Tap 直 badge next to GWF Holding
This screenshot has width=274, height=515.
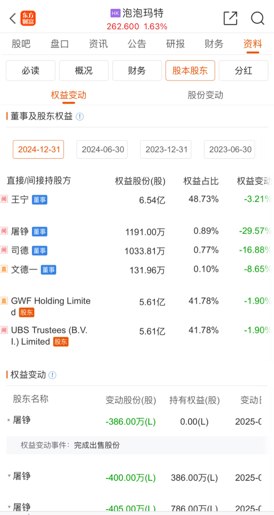[4, 301]
